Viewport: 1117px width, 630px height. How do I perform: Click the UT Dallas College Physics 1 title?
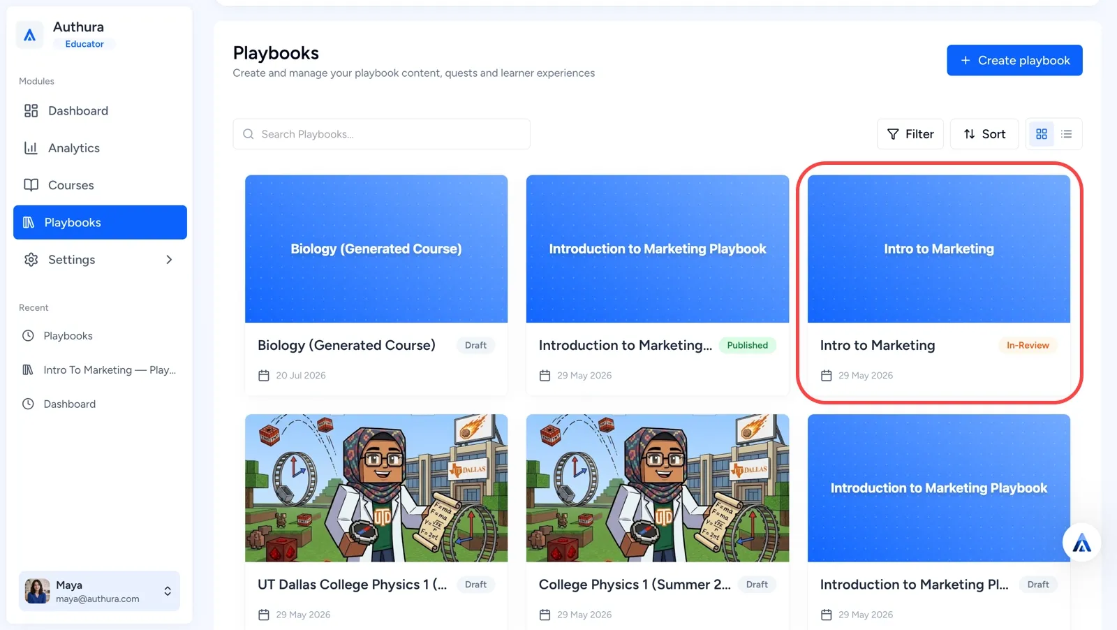[x=352, y=585]
